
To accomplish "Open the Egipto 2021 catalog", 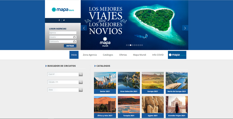I will [153, 107].
